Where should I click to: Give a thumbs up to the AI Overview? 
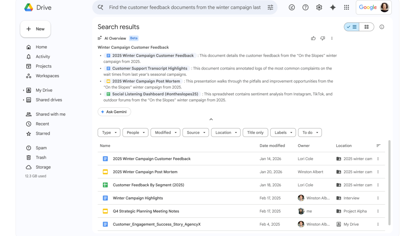313,38
